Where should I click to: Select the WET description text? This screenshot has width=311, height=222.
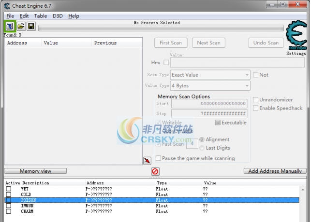click(25, 189)
